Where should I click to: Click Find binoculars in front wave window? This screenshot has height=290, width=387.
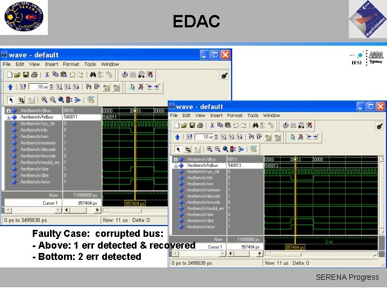tap(255, 125)
